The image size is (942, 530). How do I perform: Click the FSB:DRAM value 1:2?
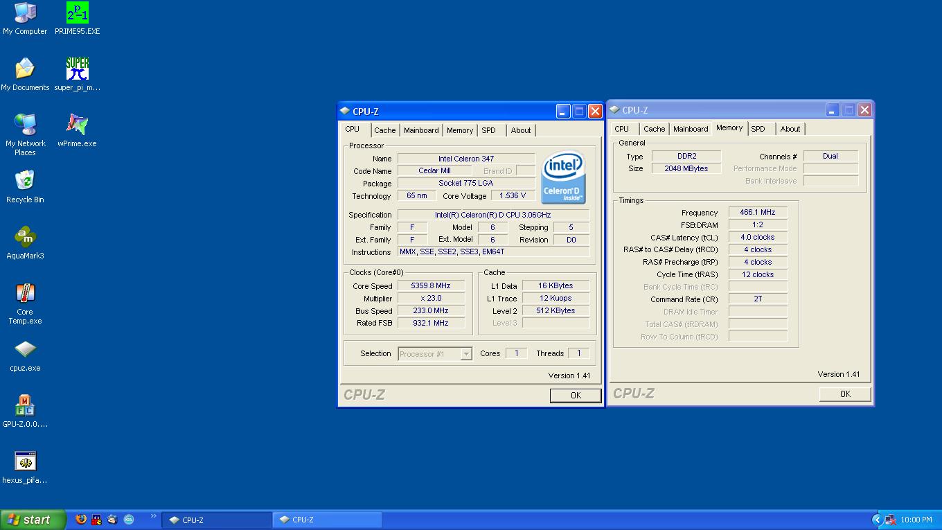pos(758,224)
